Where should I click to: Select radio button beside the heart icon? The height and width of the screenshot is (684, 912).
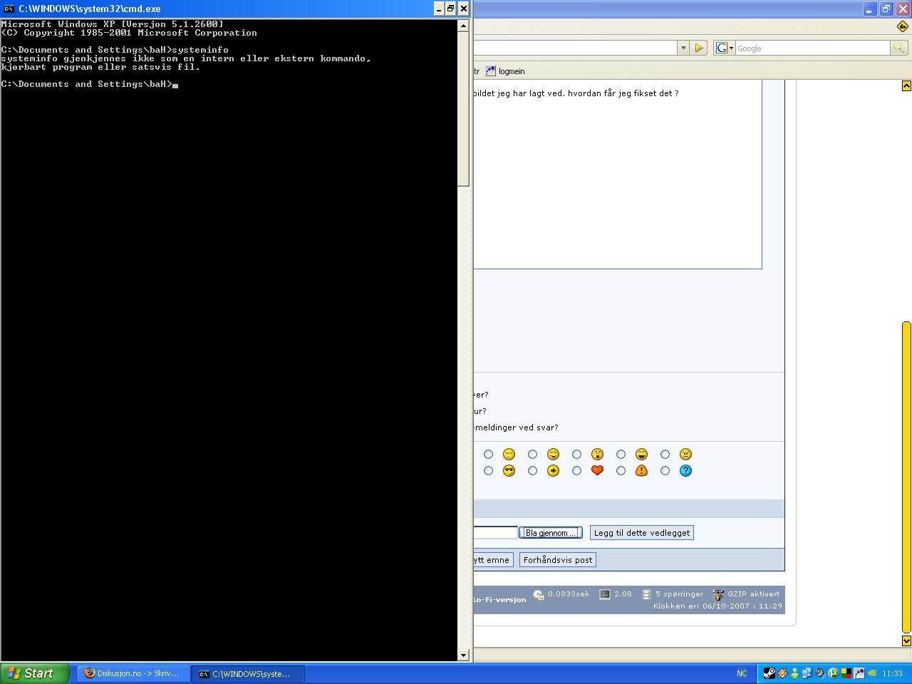[x=576, y=470]
